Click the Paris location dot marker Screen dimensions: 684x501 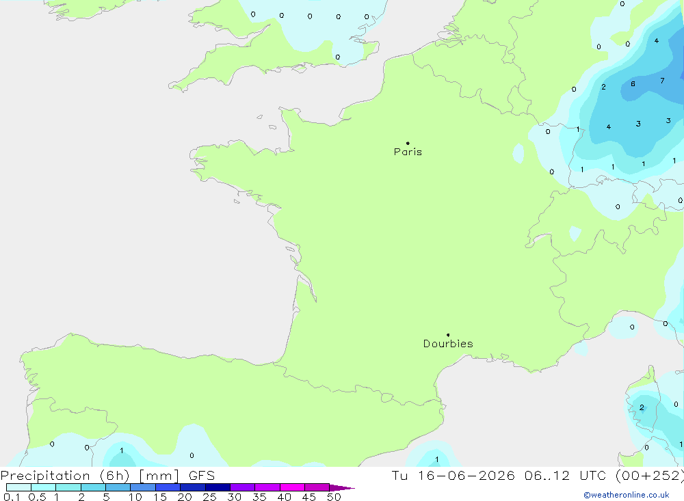point(408,143)
